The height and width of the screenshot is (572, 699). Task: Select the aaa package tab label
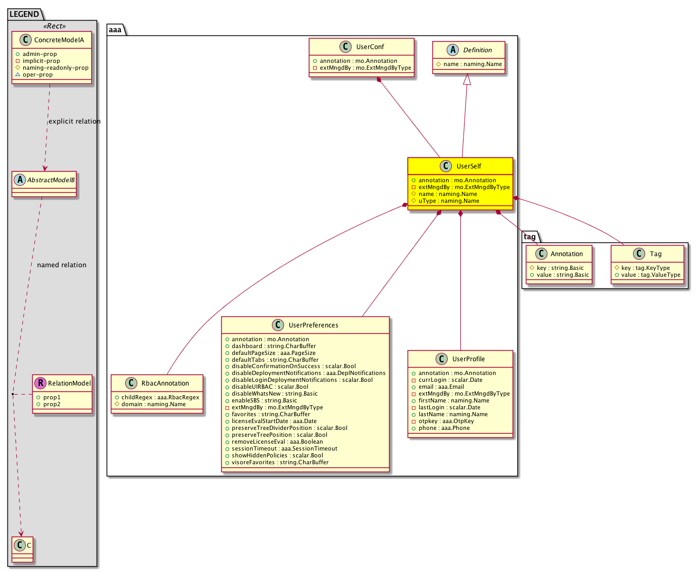pyautogui.click(x=115, y=30)
